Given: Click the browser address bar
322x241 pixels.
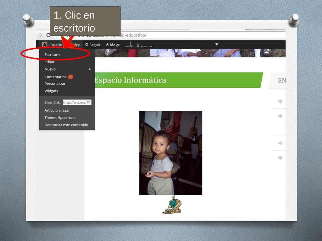Looking at the screenshot, I should tap(169, 35).
